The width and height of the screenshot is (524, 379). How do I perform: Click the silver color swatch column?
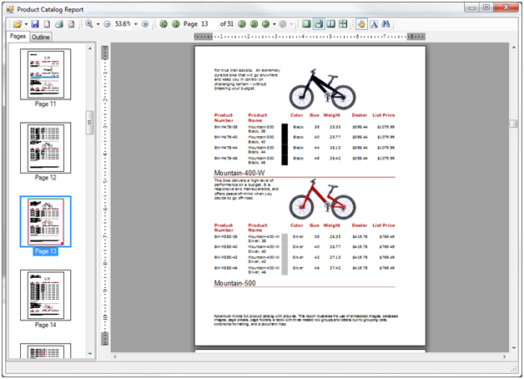pyautogui.click(x=285, y=255)
